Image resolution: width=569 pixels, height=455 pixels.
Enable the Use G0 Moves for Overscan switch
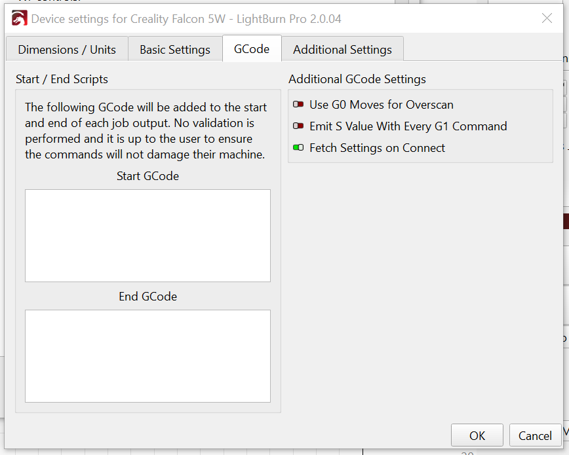(x=298, y=105)
